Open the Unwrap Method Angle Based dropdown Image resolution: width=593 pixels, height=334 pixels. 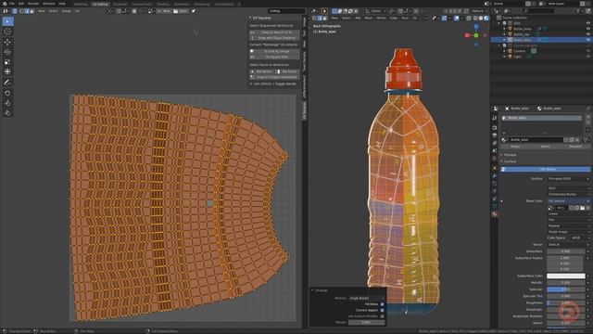[366, 298]
